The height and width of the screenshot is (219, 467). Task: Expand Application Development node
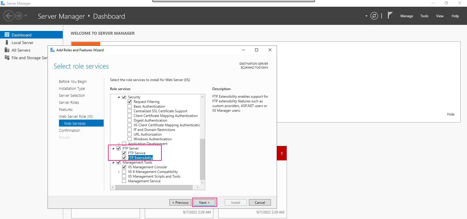point(119,144)
